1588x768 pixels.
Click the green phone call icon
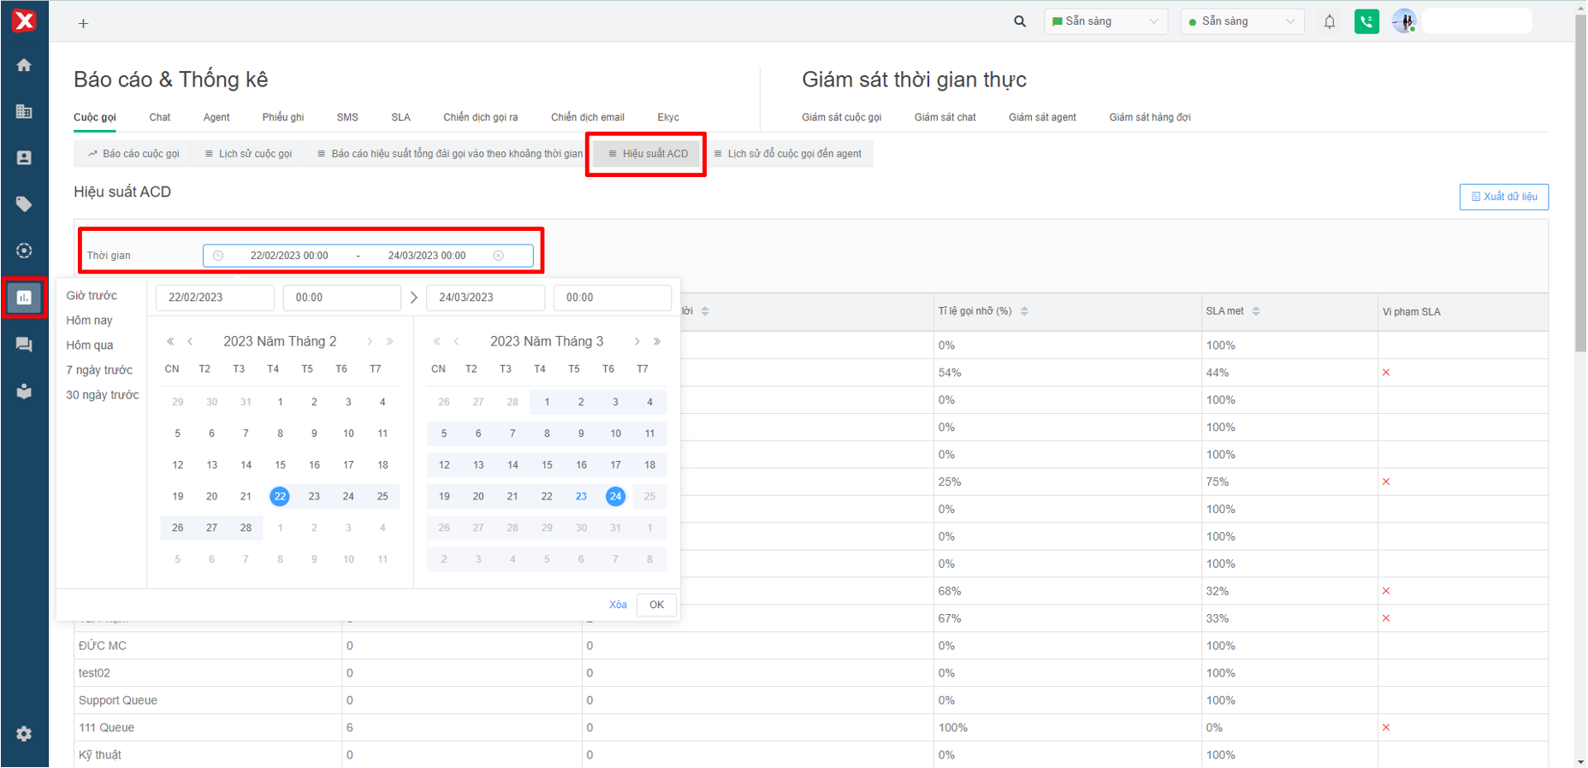1366,22
